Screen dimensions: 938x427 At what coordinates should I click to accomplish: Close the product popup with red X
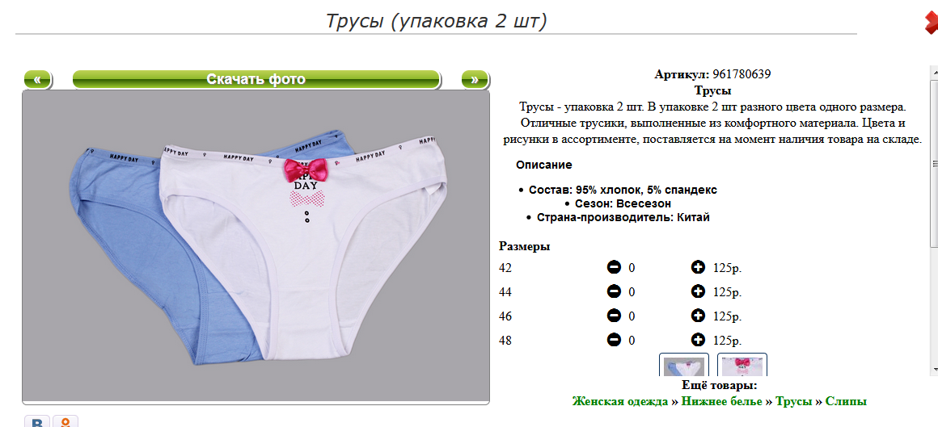point(932,23)
